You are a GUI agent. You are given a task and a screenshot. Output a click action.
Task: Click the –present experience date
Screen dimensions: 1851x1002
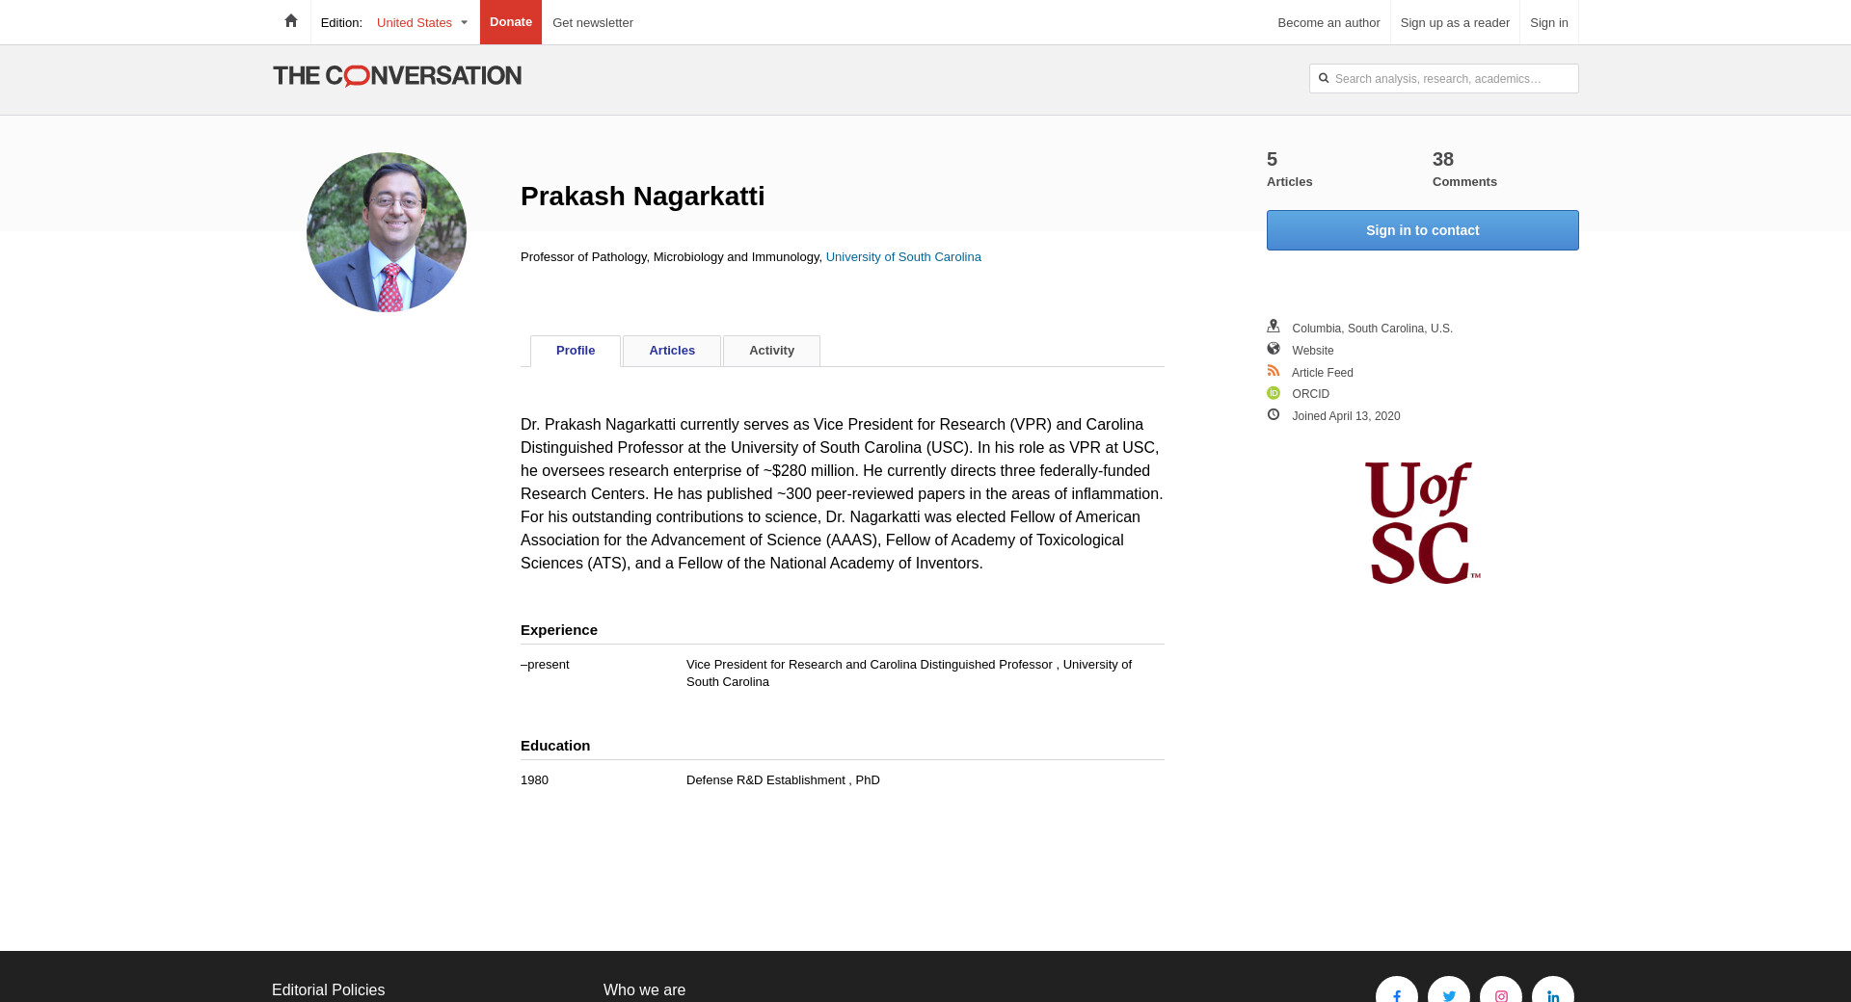[x=545, y=665]
